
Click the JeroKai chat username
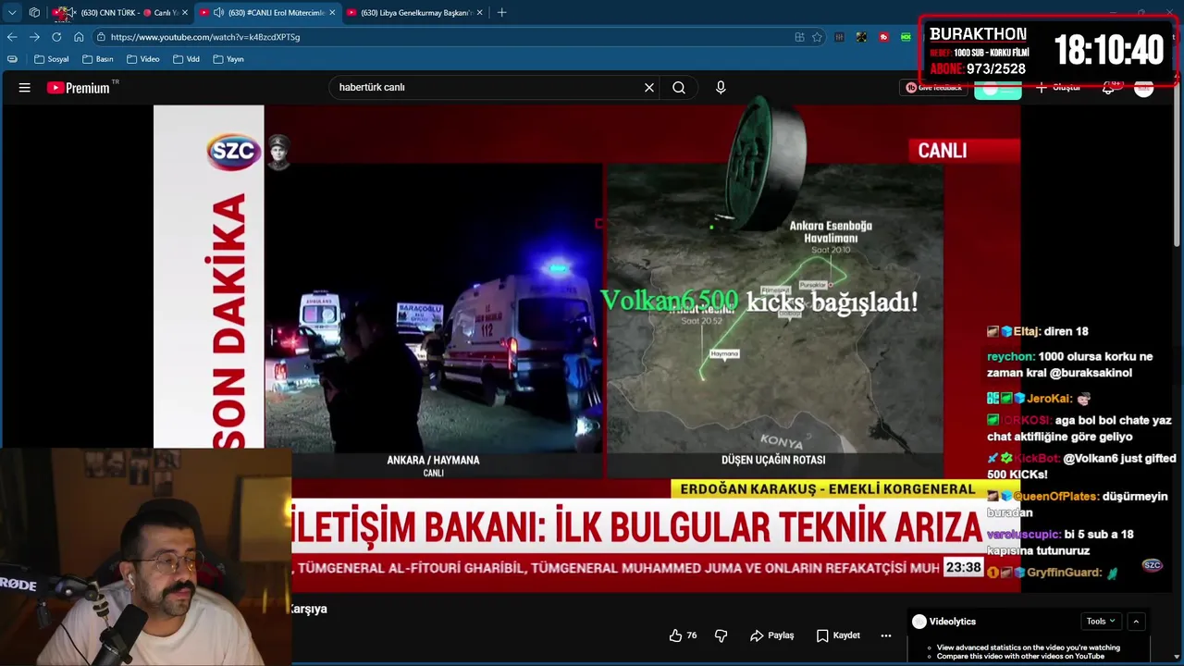pyautogui.click(x=1049, y=399)
